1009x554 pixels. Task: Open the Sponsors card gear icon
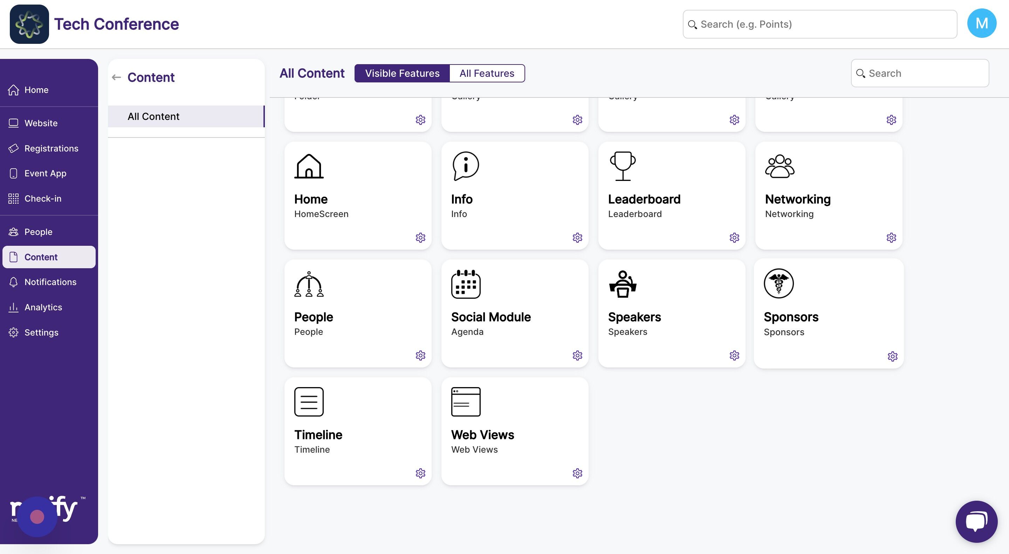pyautogui.click(x=892, y=356)
